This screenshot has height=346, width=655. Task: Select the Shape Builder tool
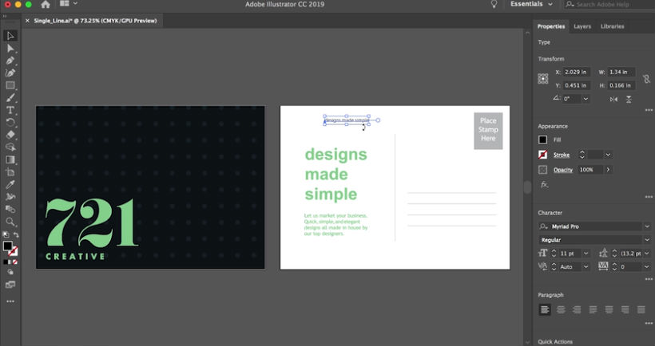coord(10,147)
